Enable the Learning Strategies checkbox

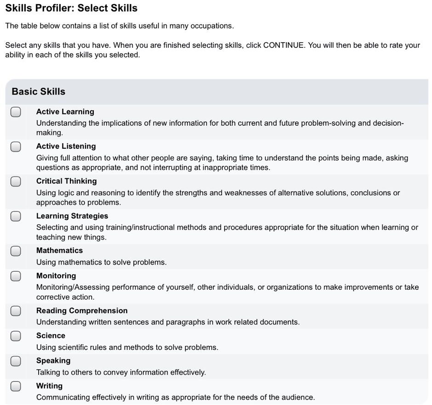tap(16, 216)
